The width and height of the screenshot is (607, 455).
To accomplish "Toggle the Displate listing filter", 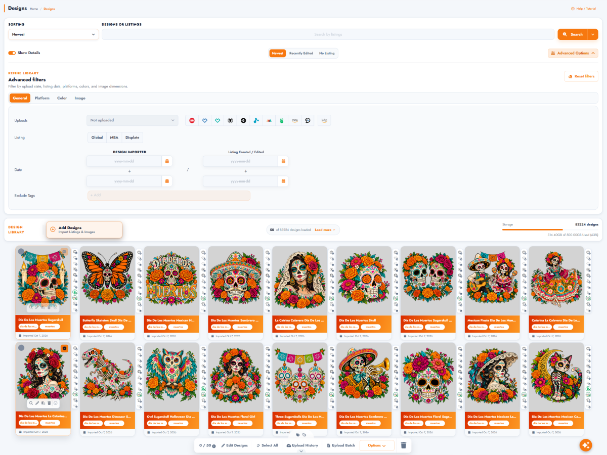I will pyautogui.click(x=133, y=138).
